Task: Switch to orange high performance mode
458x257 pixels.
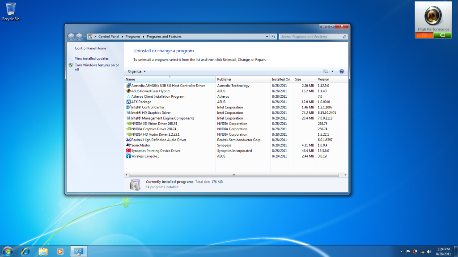Action: (x=424, y=35)
